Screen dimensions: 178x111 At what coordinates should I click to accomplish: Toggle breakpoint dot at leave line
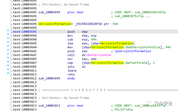point(8,69)
